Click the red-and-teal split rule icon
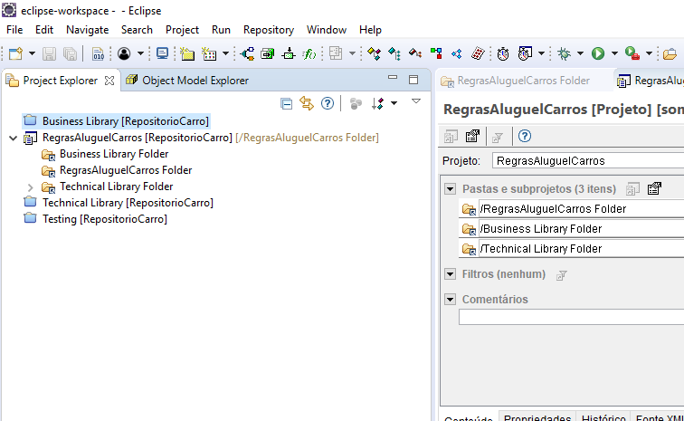 point(415,53)
